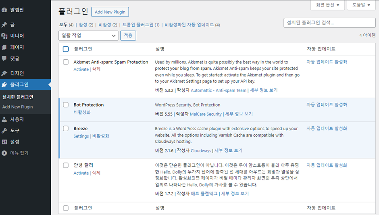Screen dimensions: 379x215
Task: Click the 페이지 pages icon
Action: (x=4, y=47)
